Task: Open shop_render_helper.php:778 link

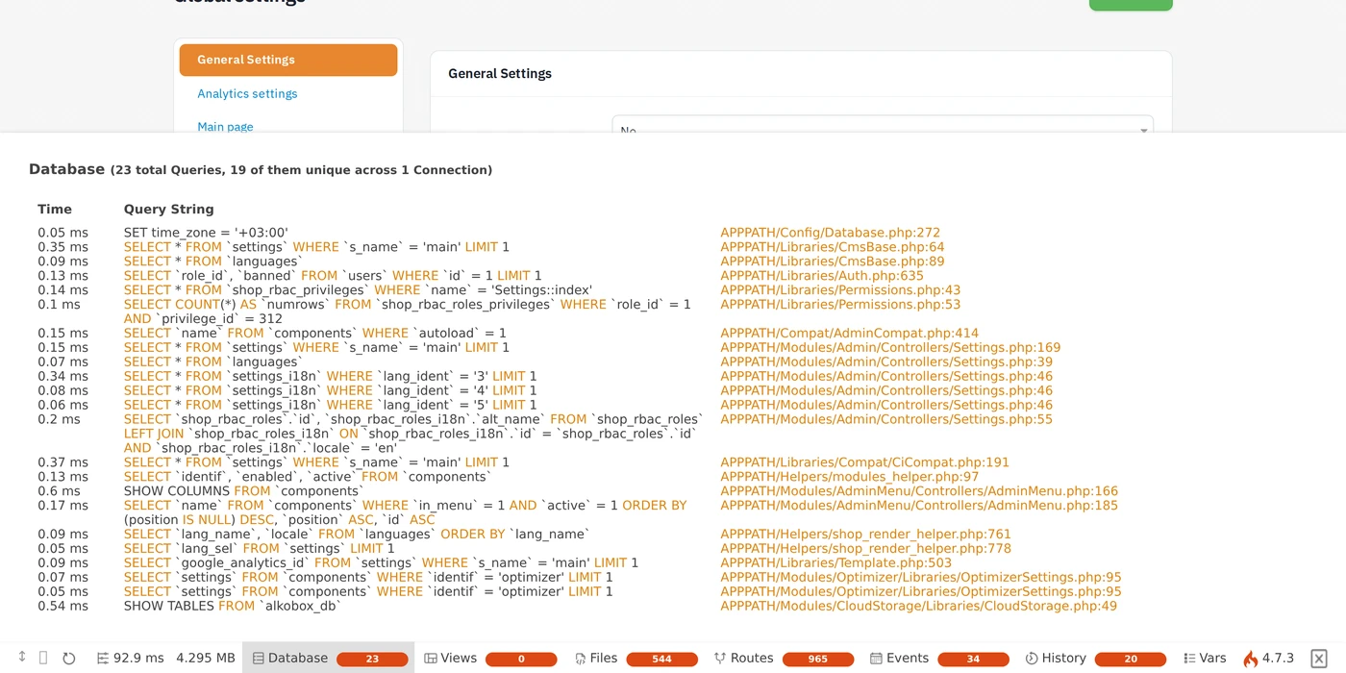Action: click(865, 549)
